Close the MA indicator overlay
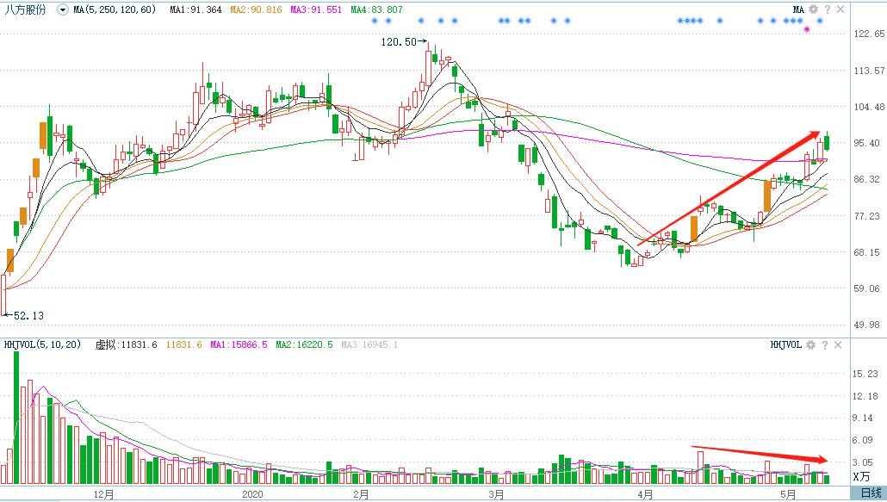This screenshot has height=502, width=887. tap(840, 9)
